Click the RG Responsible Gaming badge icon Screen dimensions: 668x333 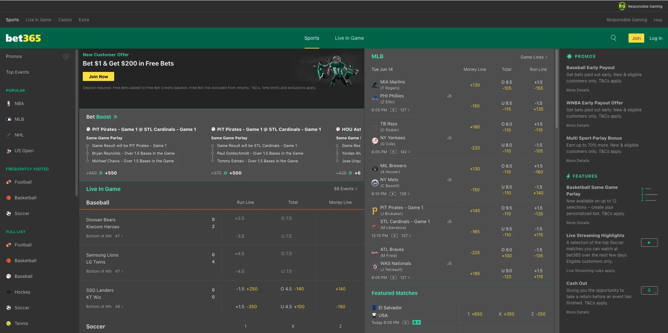point(622,6)
